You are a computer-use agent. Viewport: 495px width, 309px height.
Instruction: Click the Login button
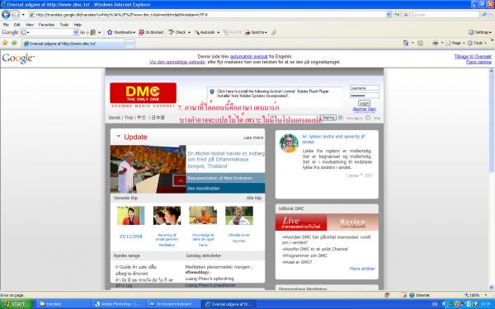(364, 103)
